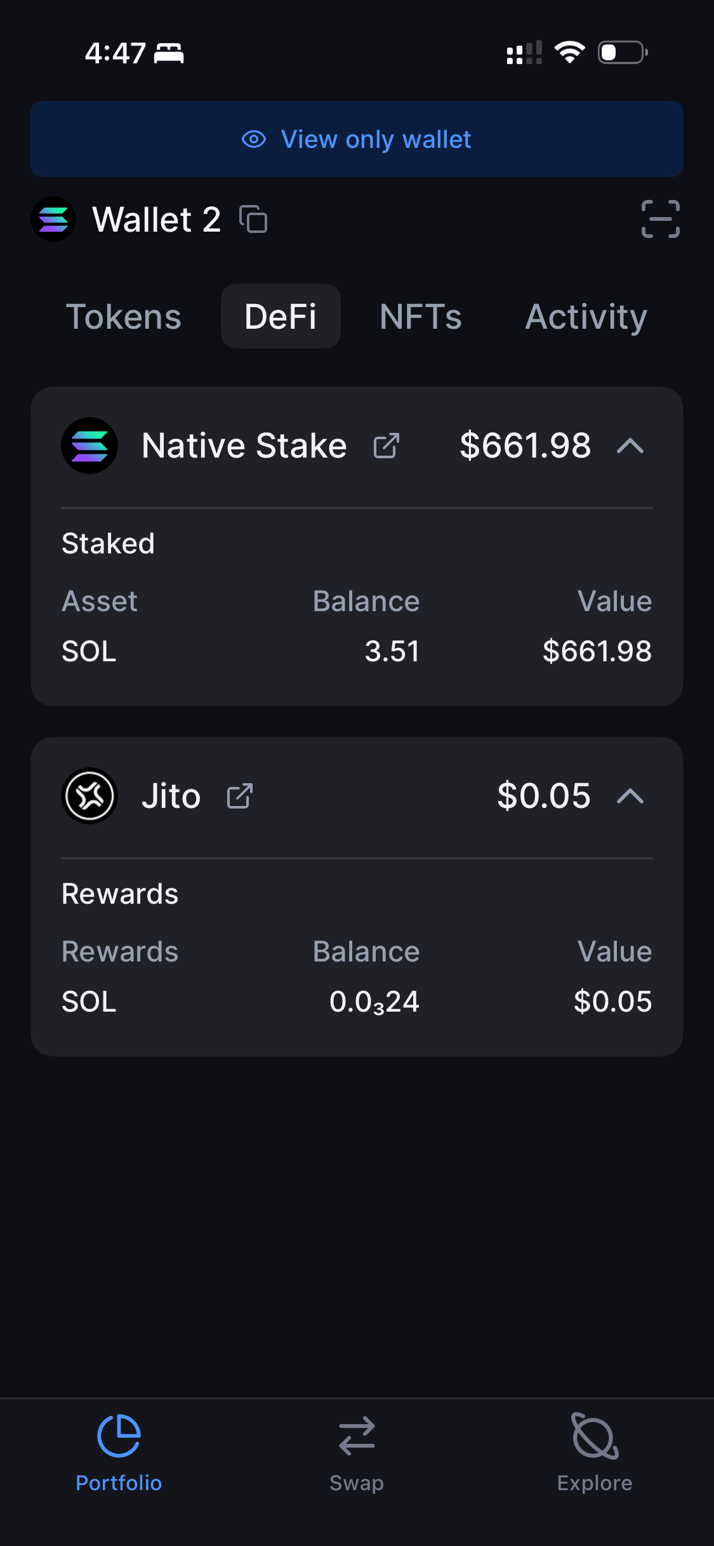Tap the Native Stake Solana logo

(89, 446)
